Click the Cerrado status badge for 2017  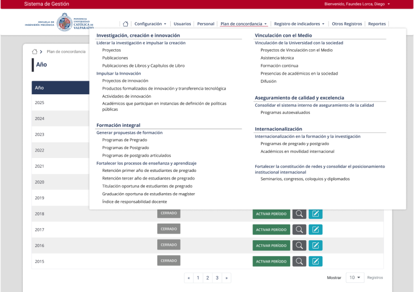click(x=169, y=229)
